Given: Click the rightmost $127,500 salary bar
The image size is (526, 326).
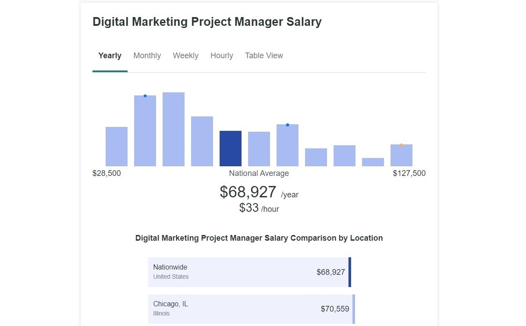Looking at the screenshot, I should click(401, 155).
